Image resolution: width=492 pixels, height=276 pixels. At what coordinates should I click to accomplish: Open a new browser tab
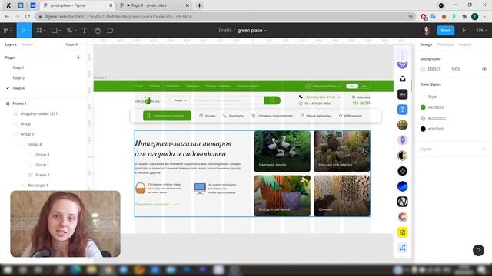(200, 5)
